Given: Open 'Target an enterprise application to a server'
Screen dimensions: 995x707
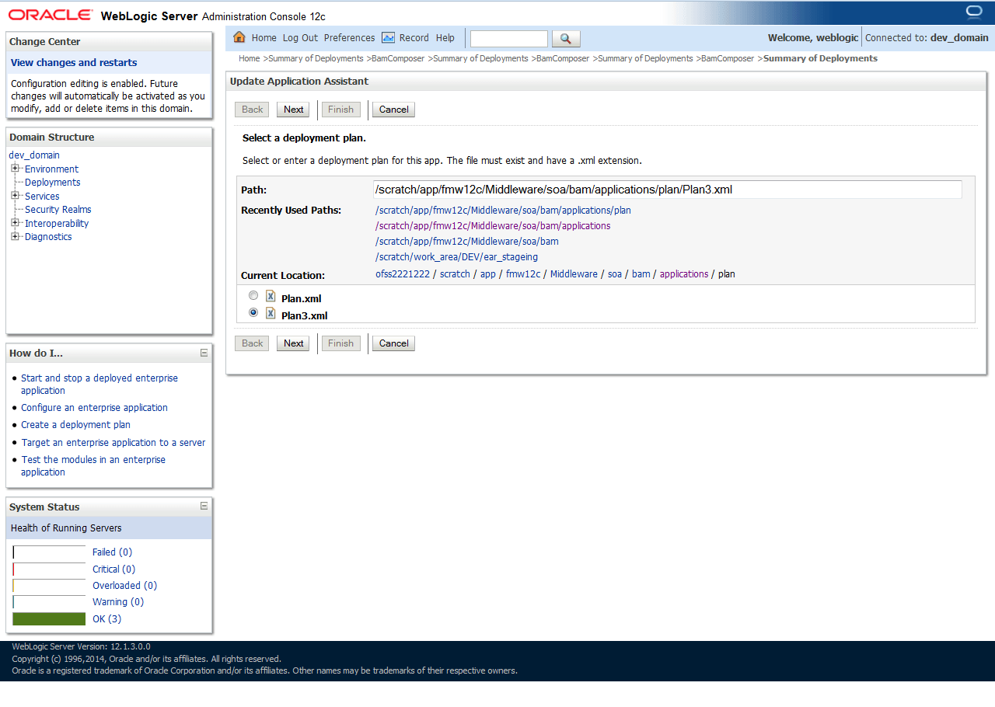Looking at the screenshot, I should coord(113,443).
